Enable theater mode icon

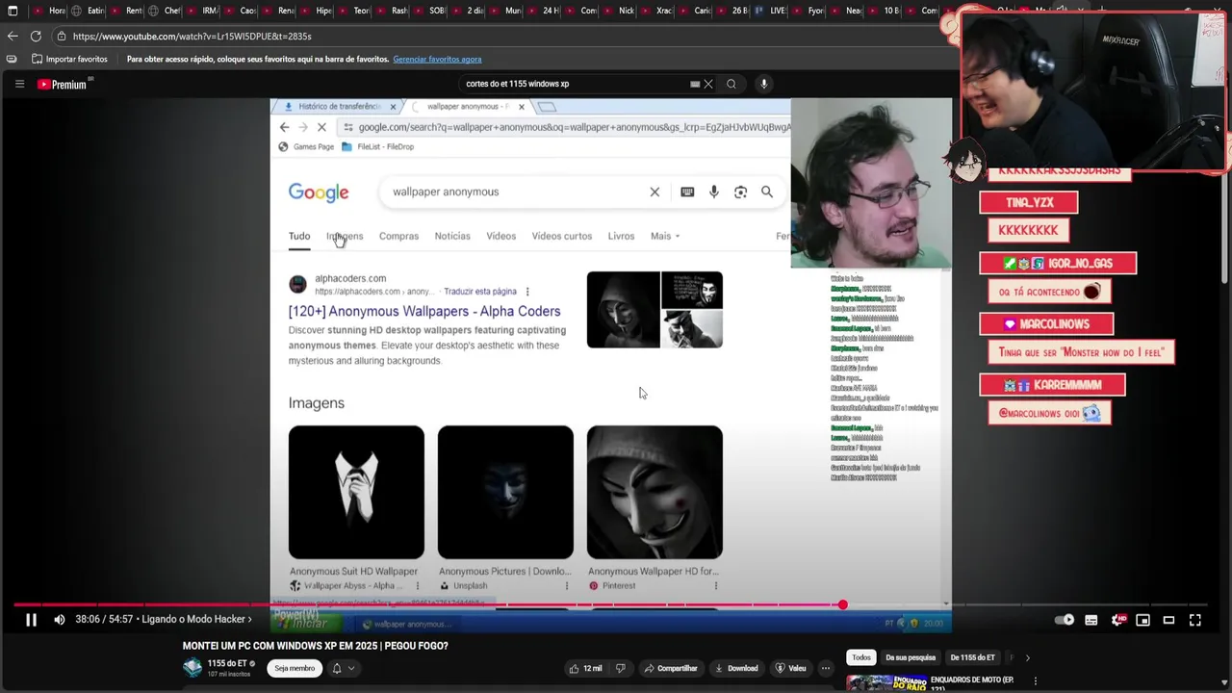pyautogui.click(x=1168, y=620)
